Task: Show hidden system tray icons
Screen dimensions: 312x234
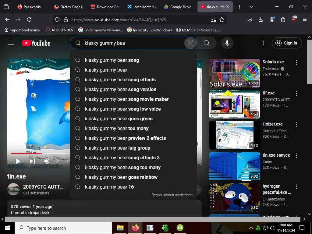Action: (x=251, y=228)
